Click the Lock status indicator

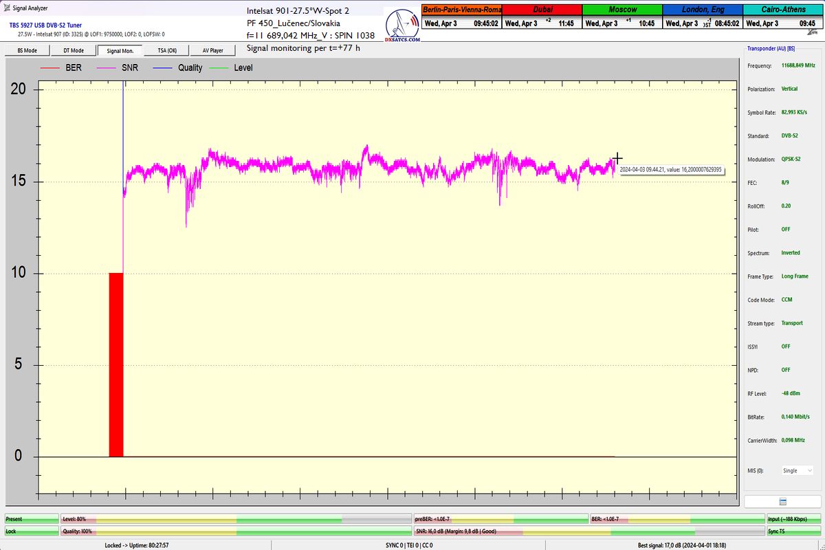(x=31, y=531)
